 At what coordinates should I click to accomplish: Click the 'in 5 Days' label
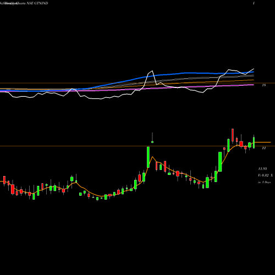[264, 182]
